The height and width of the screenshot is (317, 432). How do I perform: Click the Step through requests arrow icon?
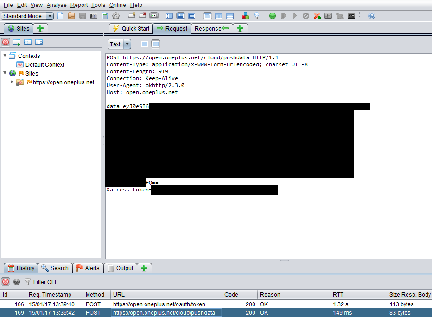point(283,15)
